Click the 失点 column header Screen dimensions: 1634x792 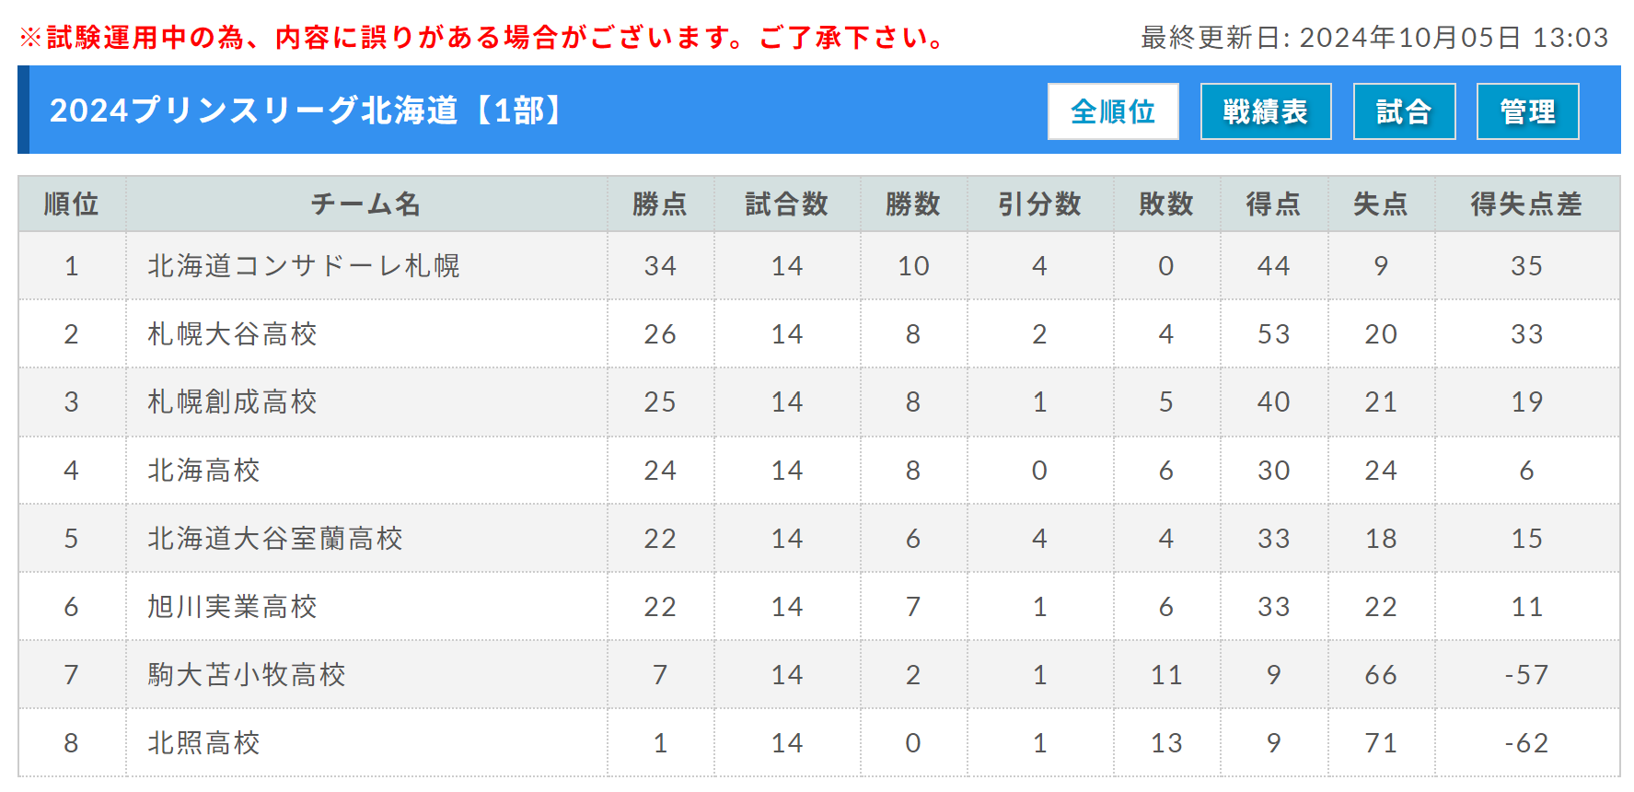tap(1381, 204)
